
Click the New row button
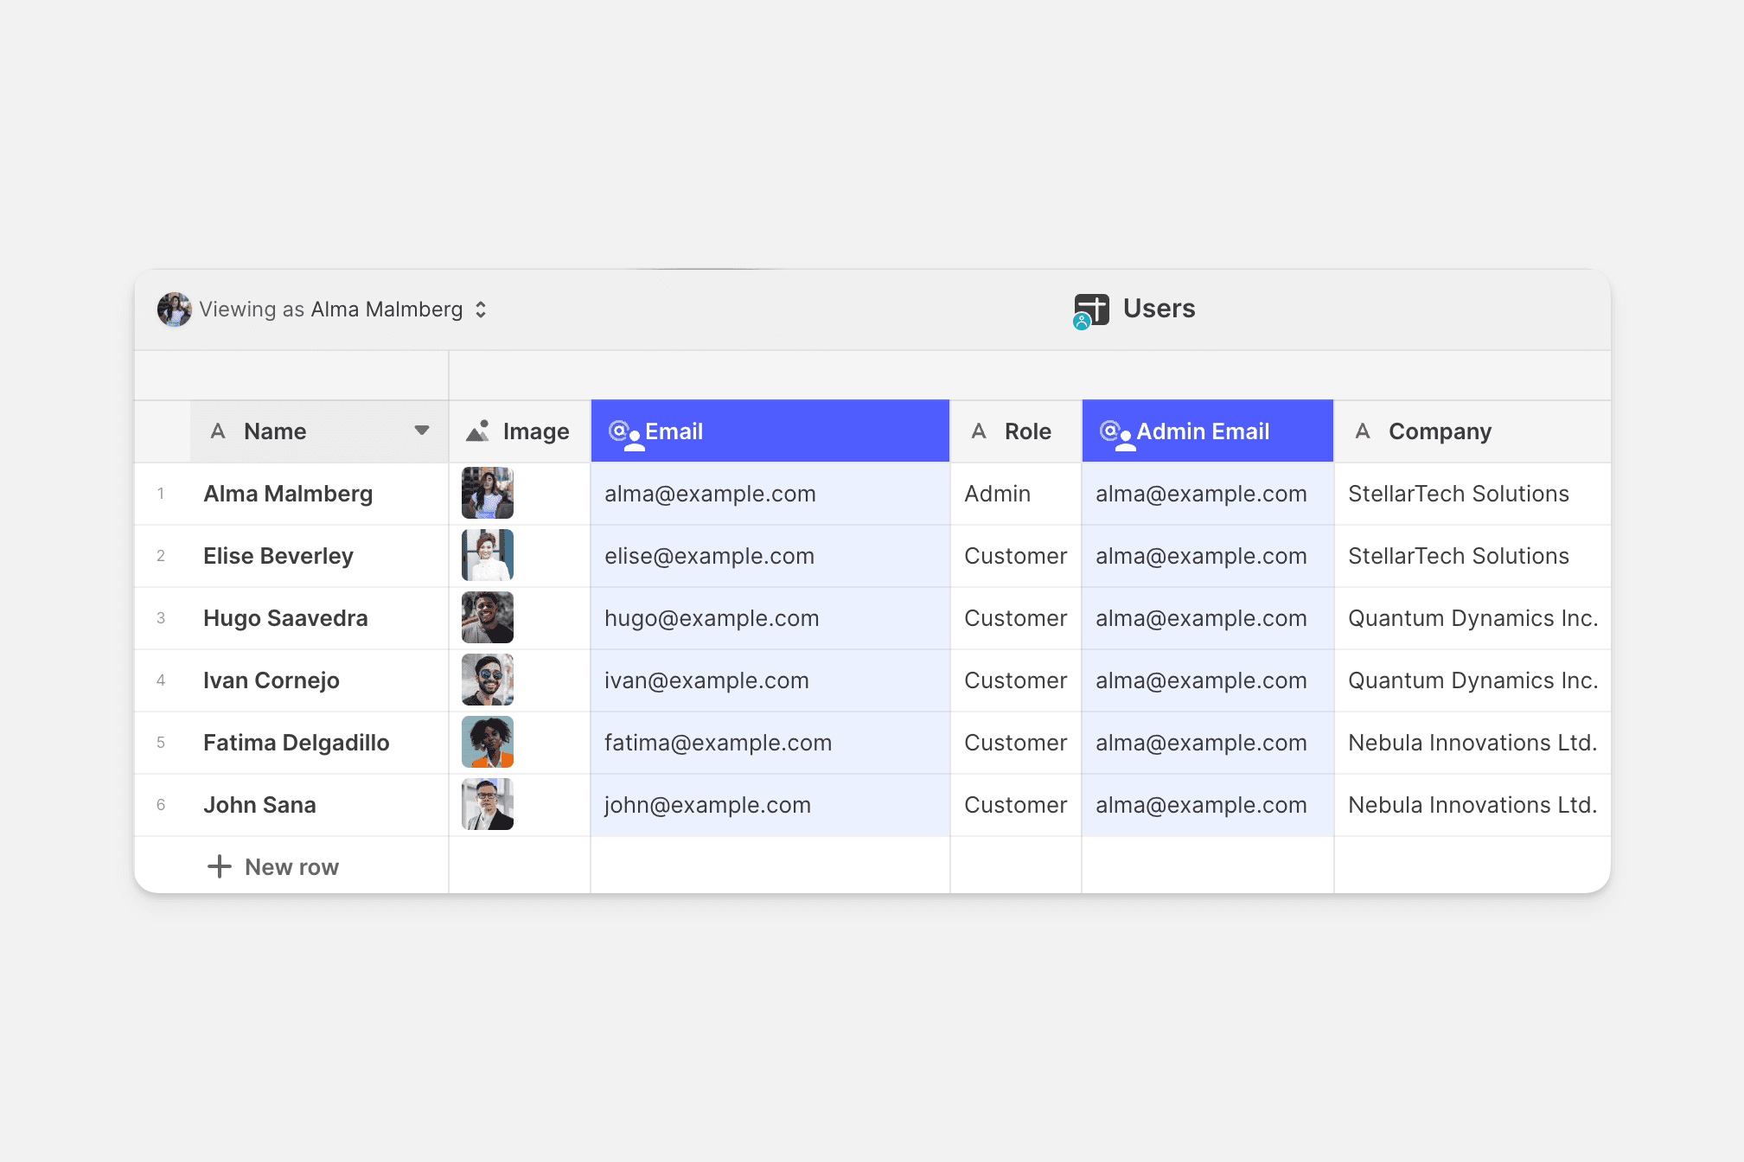(x=291, y=866)
